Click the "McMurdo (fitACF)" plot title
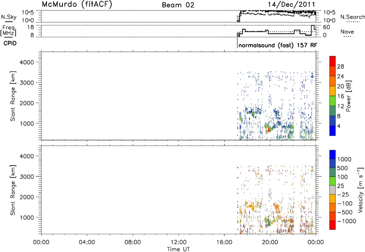This screenshot has height=252, width=365. tap(77, 5)
